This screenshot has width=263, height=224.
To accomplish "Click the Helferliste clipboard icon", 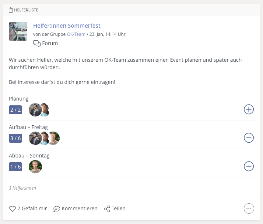I will pos(11,10).
